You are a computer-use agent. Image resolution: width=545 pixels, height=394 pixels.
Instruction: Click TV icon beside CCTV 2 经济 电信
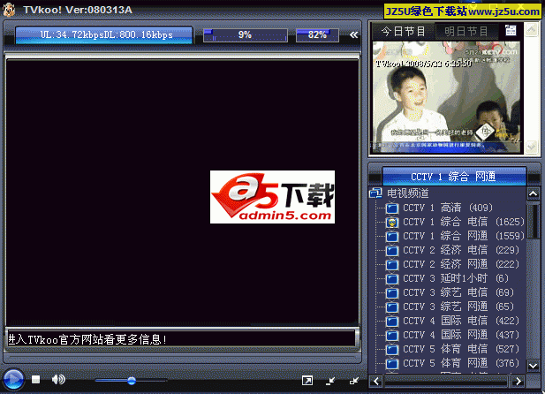tap(392, 251)
